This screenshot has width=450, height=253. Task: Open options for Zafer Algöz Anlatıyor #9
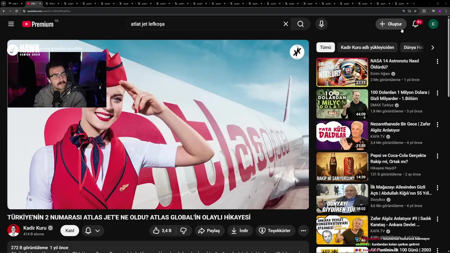437,219
